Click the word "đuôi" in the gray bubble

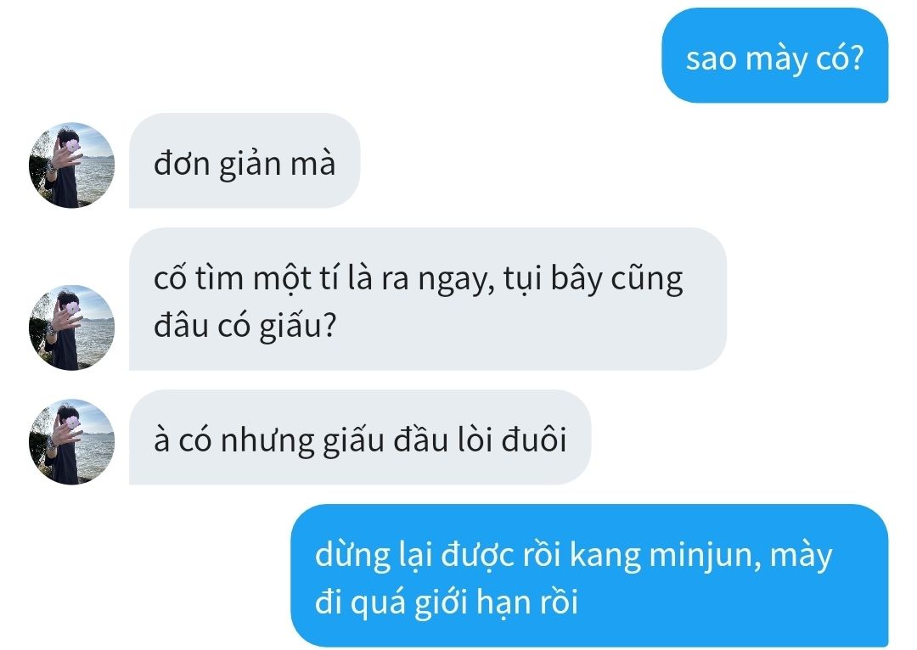coord(535,440)
